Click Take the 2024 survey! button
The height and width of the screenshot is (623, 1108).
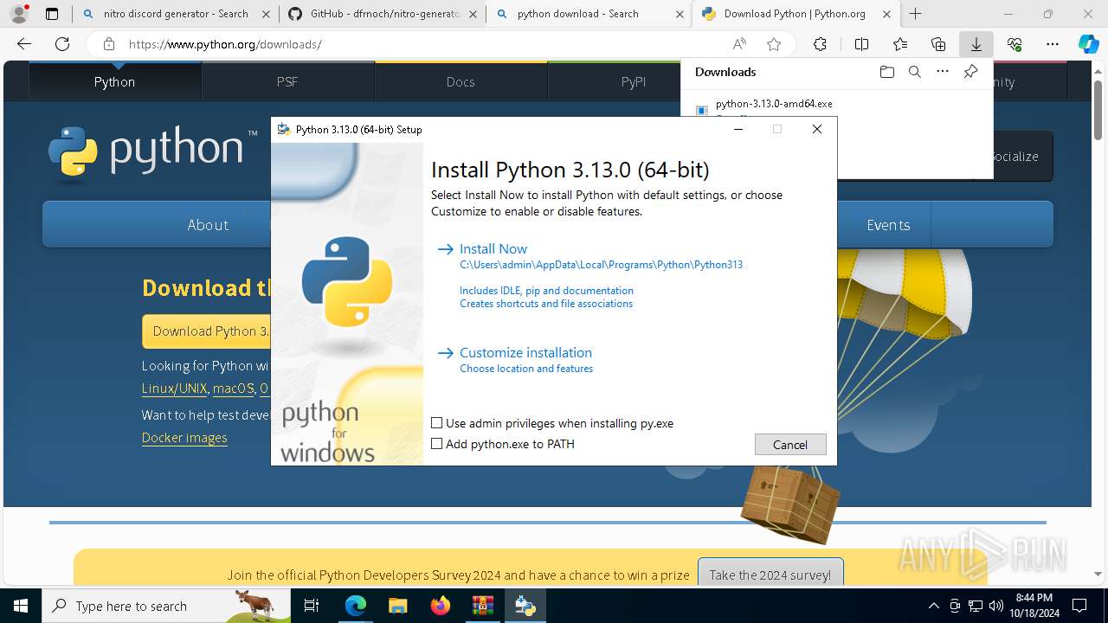(x=770, y=575)
